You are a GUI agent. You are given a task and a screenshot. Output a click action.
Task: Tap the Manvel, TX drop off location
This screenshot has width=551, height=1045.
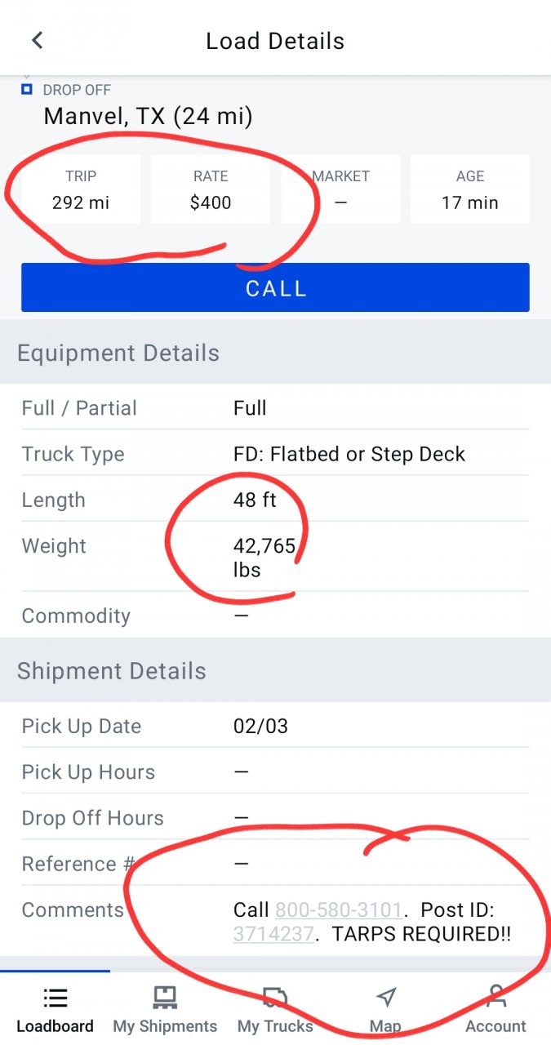(148, 116)
